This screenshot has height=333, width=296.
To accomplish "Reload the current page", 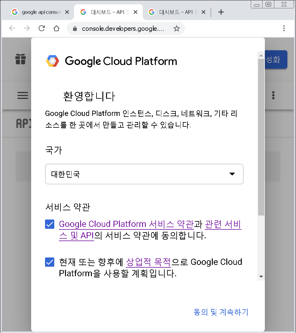I will pos(42,28).
